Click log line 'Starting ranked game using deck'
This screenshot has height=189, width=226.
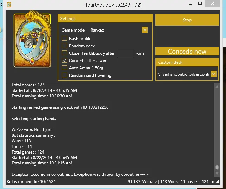click(x=60, y=107)
